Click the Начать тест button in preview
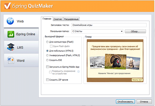The height and width of the screenshot is (106, 155). pyautogui.click(x=137, y=80)
